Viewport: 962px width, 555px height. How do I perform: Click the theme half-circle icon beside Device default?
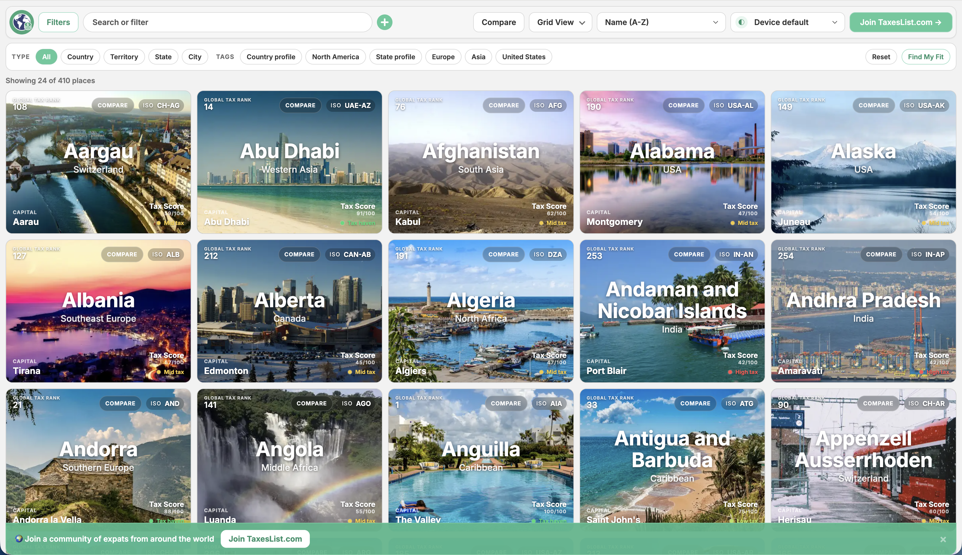(741, 22)
